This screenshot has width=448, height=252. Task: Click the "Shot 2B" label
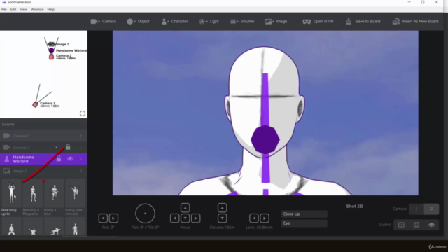354,206
